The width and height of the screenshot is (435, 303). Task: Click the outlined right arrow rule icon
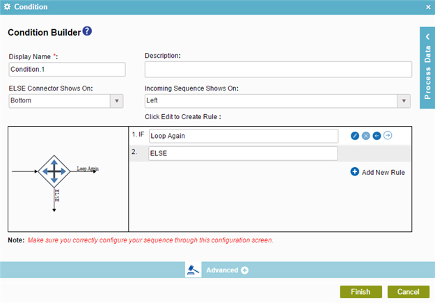[388, 136]
